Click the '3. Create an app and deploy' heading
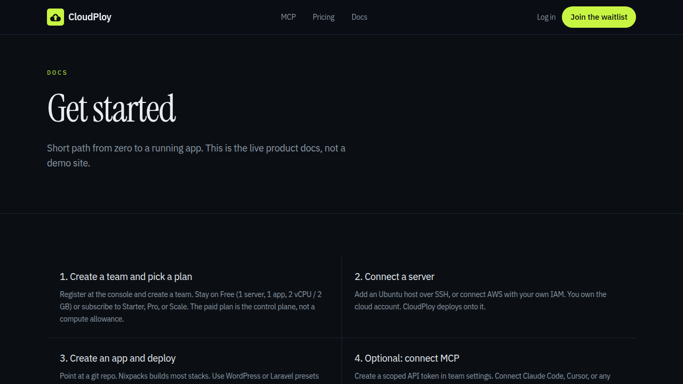683x384 pixels. pos(117,358)
